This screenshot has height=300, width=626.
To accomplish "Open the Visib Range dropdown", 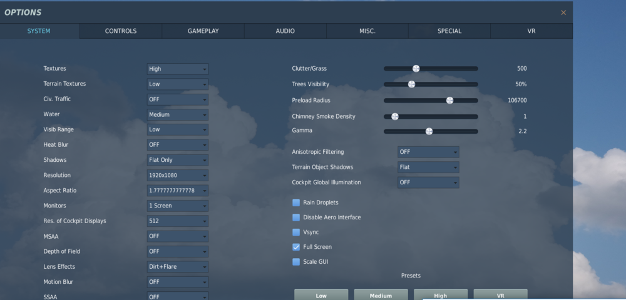I will [177, 129].
